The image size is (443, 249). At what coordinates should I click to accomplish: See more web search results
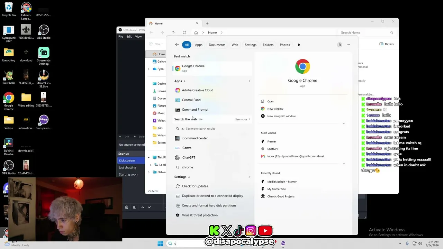[x=243, y=119]
